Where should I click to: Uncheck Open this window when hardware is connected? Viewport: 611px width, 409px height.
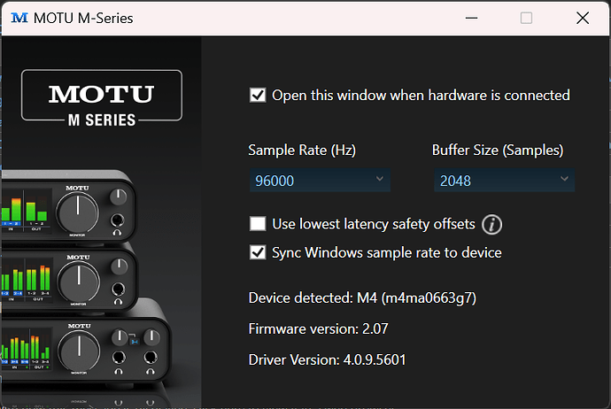point(258,95)
